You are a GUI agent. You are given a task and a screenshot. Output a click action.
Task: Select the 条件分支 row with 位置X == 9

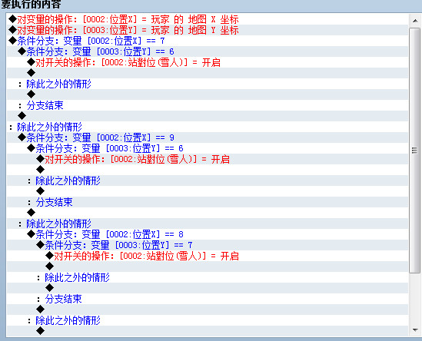pos(208,137)
